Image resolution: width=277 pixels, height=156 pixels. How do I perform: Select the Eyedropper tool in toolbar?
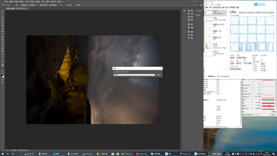pyautogui.click(x=3, y=29)
